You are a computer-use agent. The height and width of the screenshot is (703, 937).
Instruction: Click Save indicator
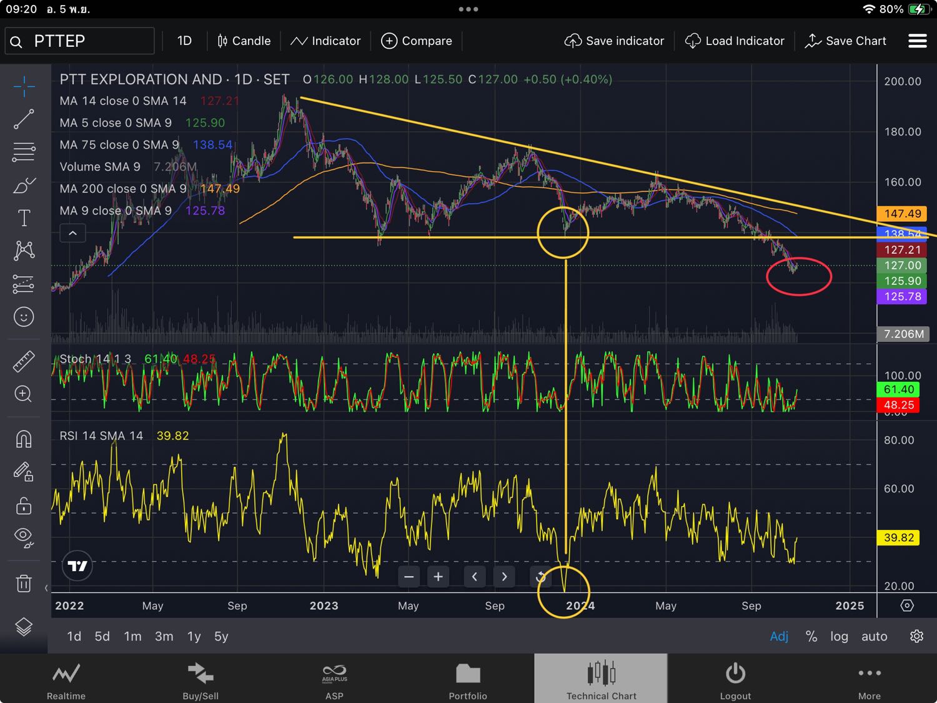click(x=614, y=41)
